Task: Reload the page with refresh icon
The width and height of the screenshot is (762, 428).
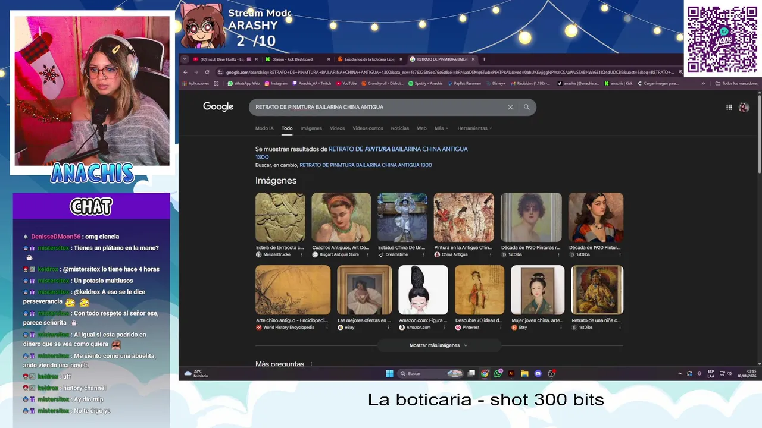Action: click(x=207, y=73)
